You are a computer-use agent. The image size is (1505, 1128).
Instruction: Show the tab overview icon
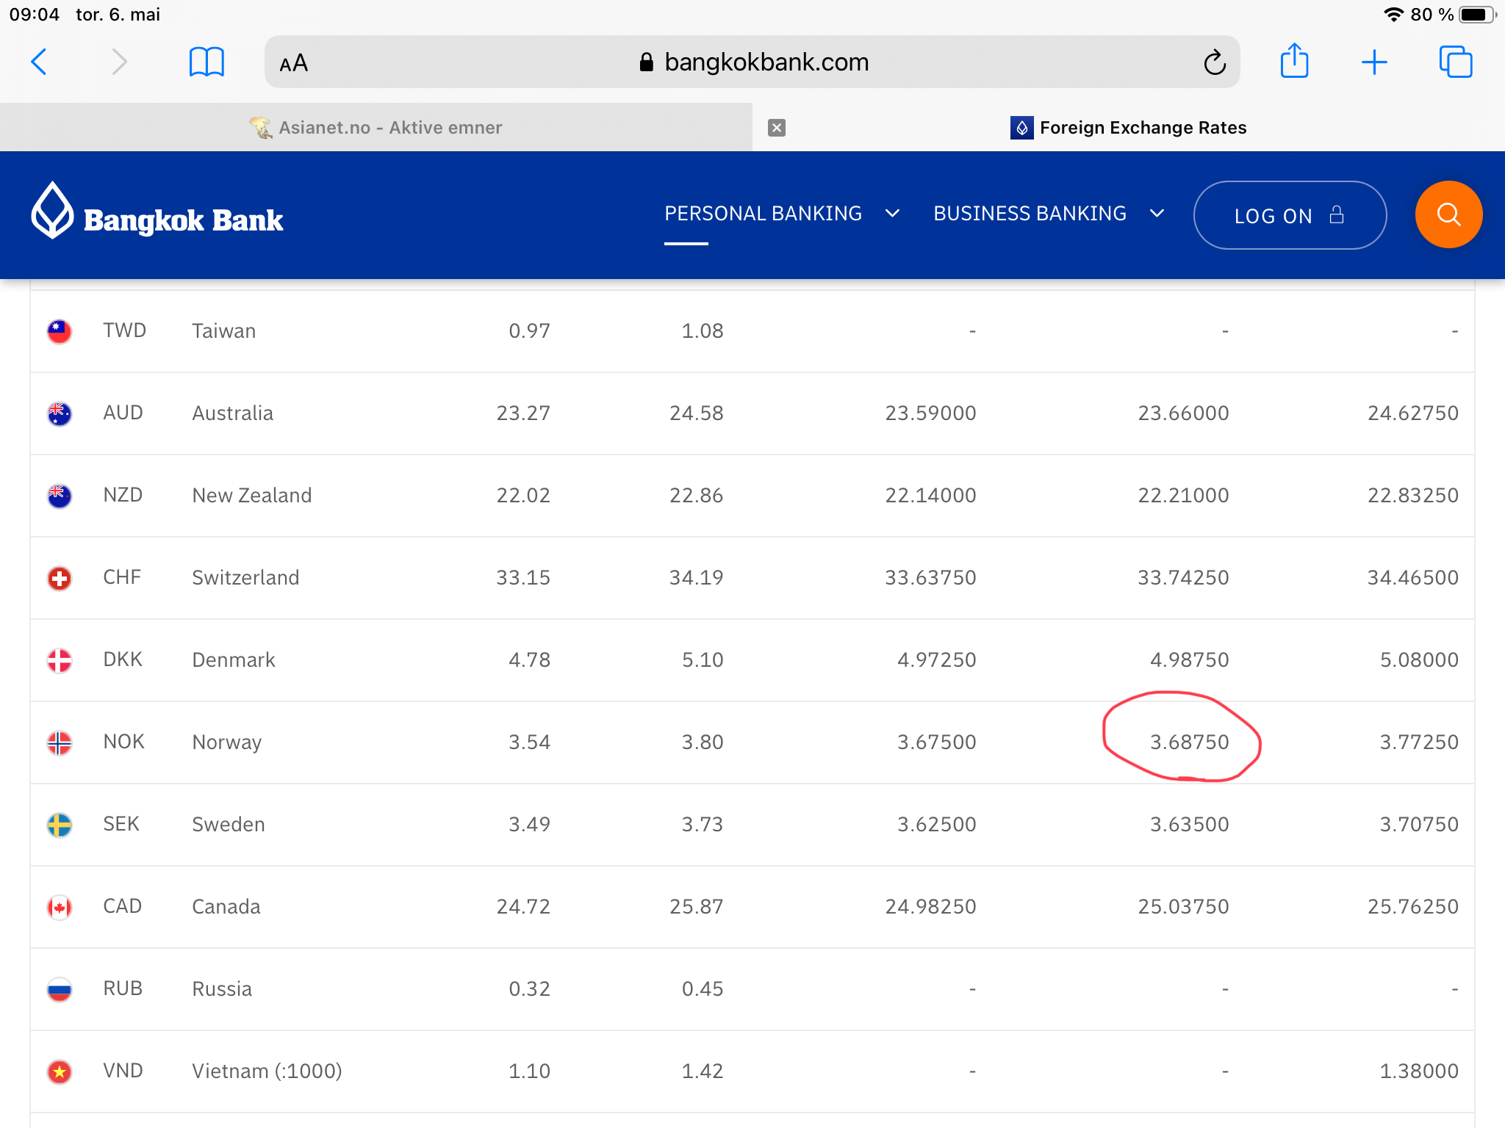[x=1455, y=62]
